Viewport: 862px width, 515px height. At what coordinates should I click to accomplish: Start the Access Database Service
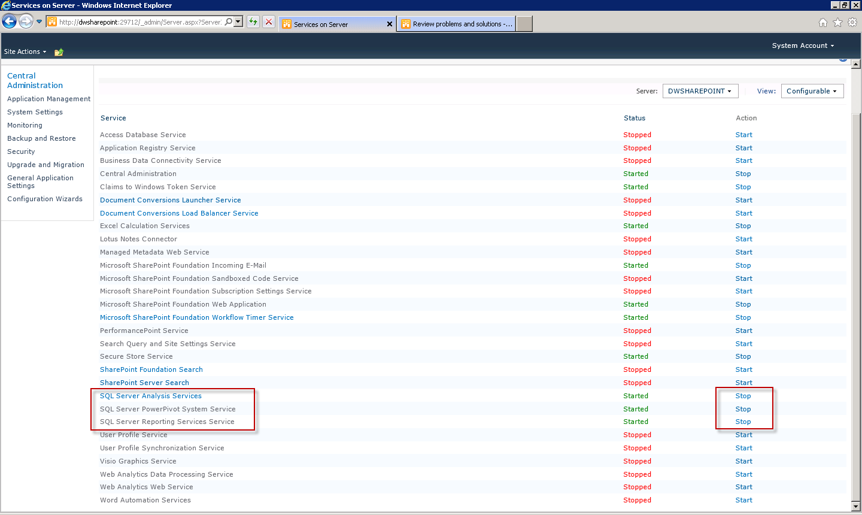(x=744, y=135)
